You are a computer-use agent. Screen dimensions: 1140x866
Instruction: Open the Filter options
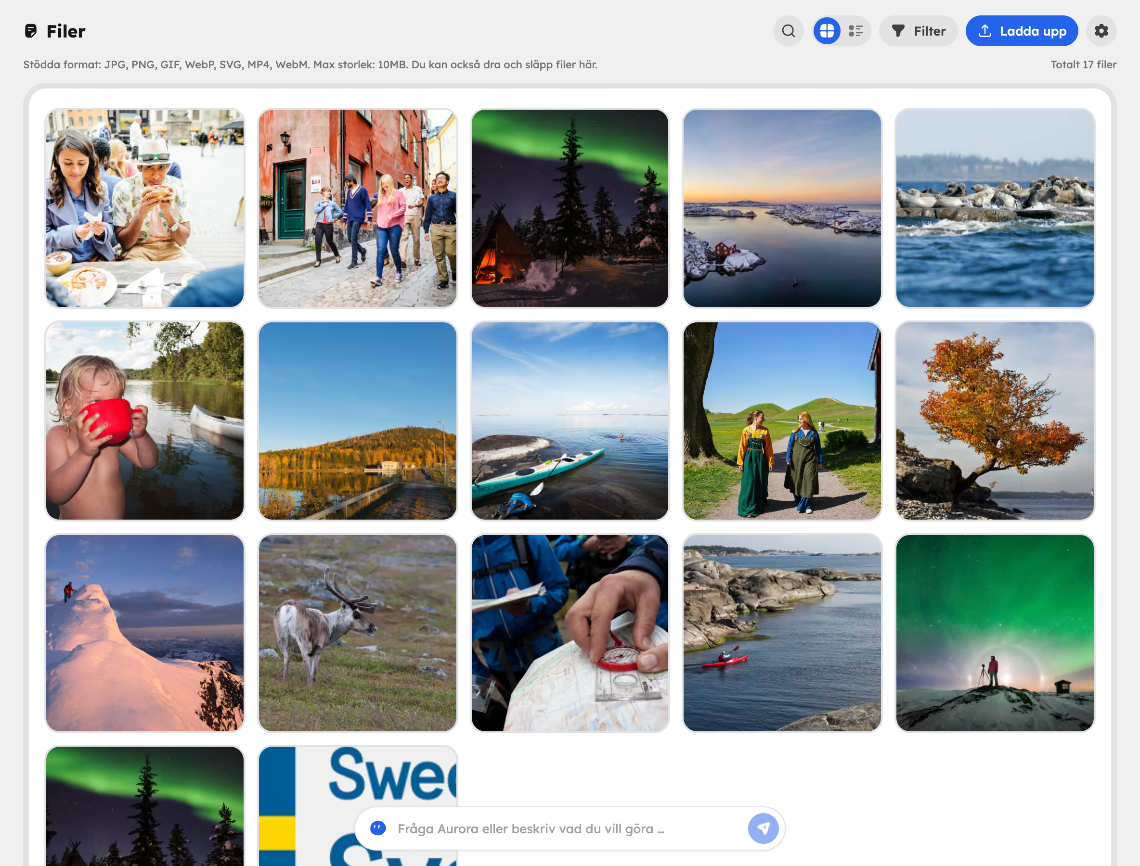(x=918, y=31)
